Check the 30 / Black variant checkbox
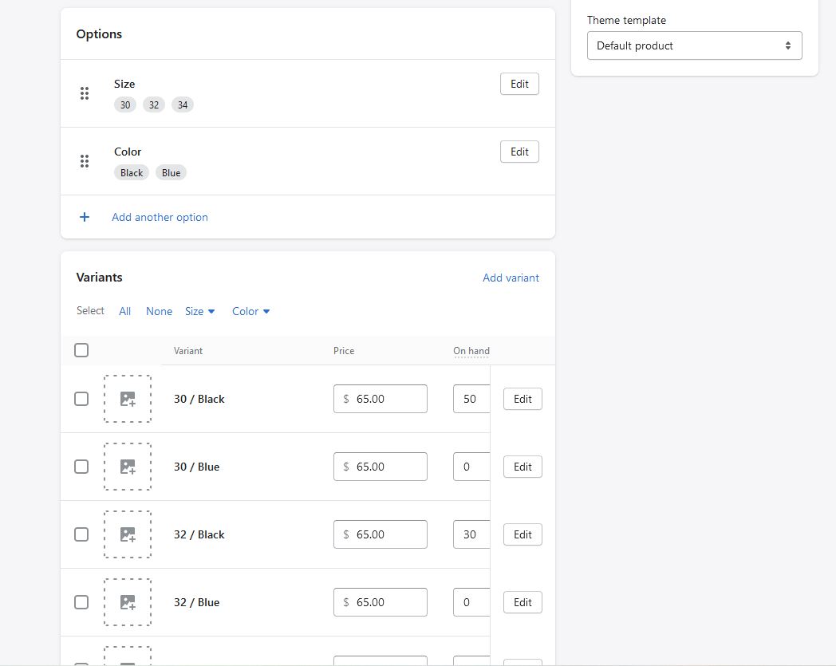The image size is (836, 666). pos(81,399)
